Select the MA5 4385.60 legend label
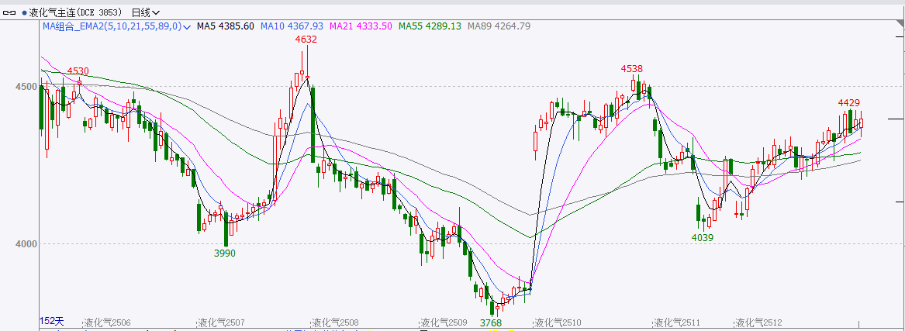 pos(225,26)
